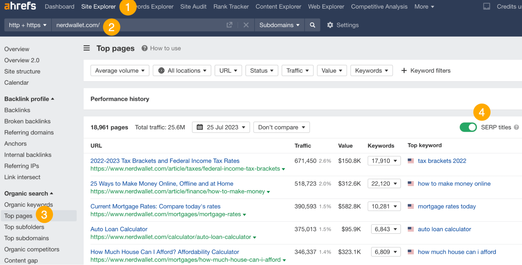
Task: Click the Credits icon in top right corner
Action: (x=486, y=6)
